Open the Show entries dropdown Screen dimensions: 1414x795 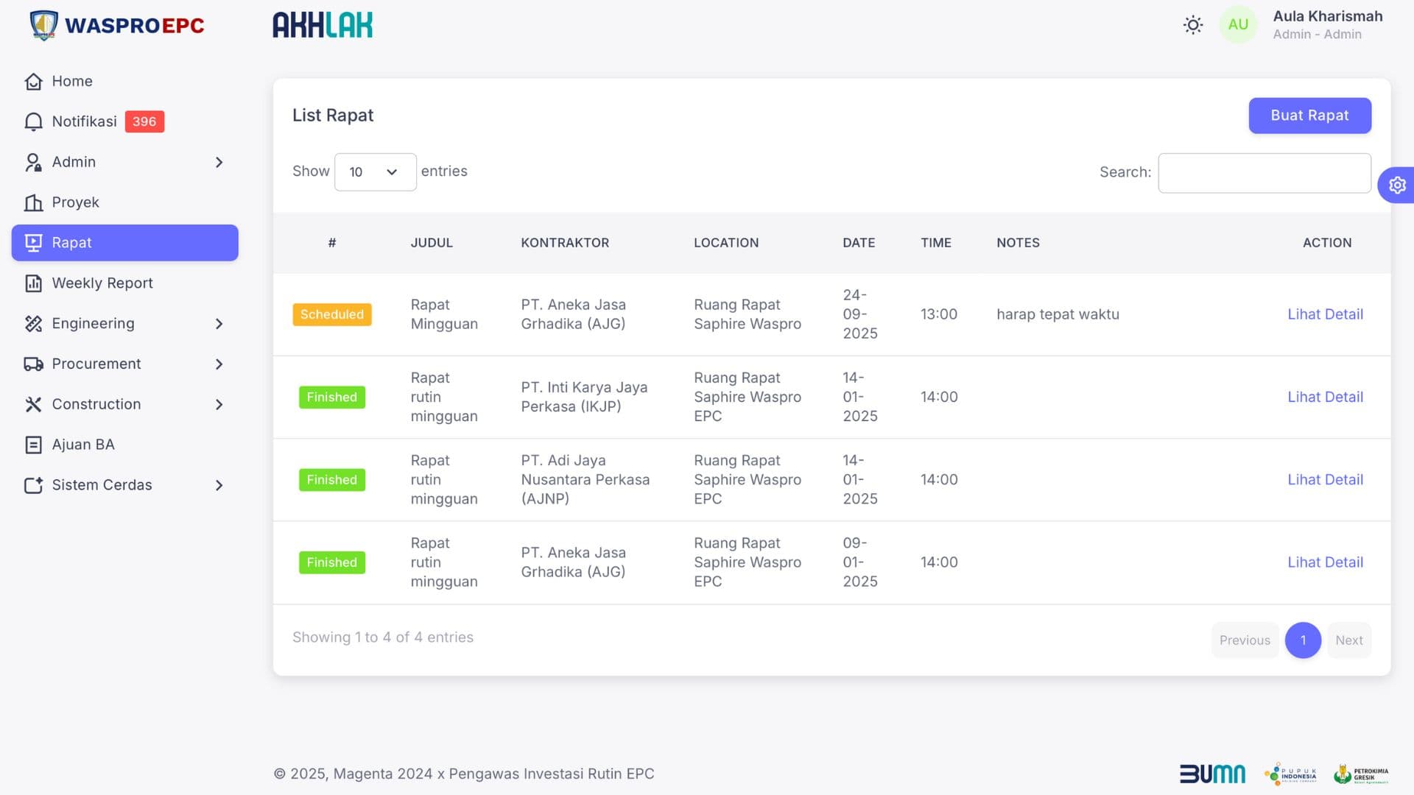pyautogui.click(x=375, y=172)
